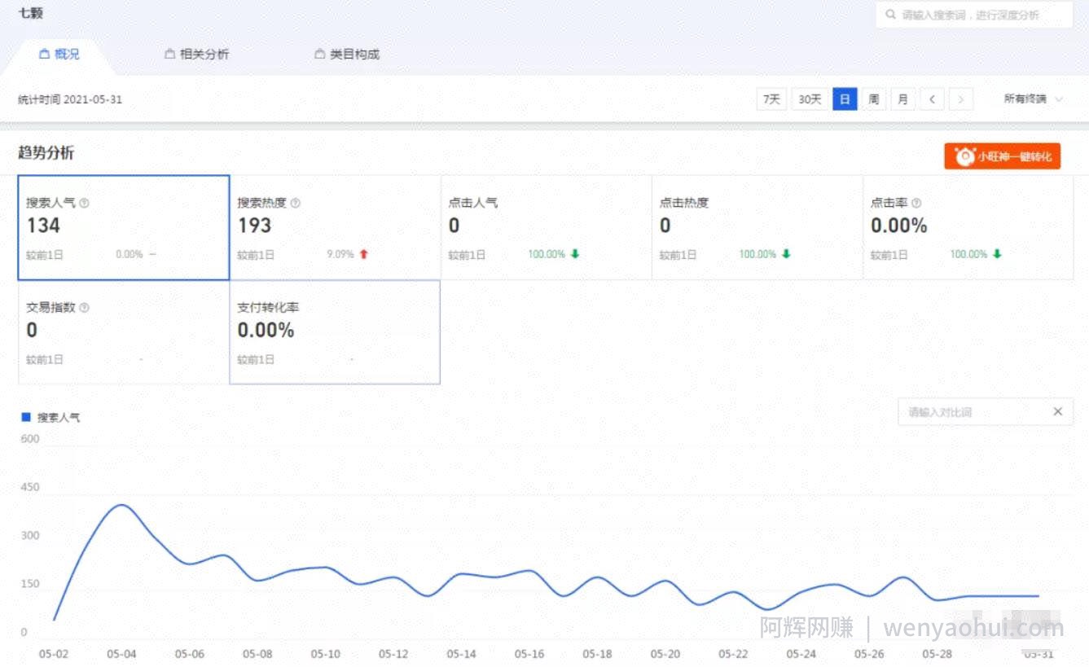This screenshot has width=1089, height=667.
Task: Click the 趋势分析 section heading
Action: [x=46, y=153]
